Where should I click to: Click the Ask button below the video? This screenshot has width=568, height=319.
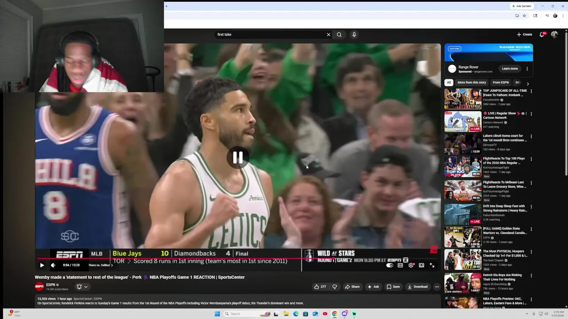coord(373,287)
